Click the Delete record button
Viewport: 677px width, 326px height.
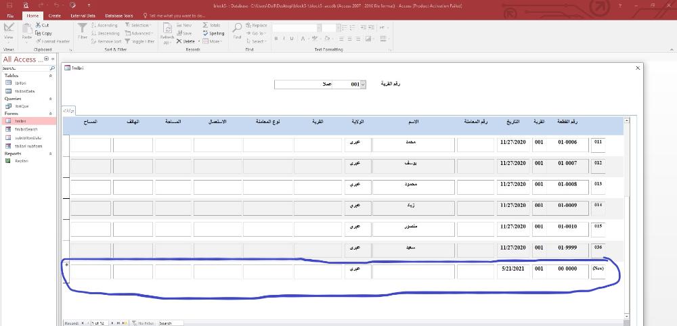click(x=187, y=41)
